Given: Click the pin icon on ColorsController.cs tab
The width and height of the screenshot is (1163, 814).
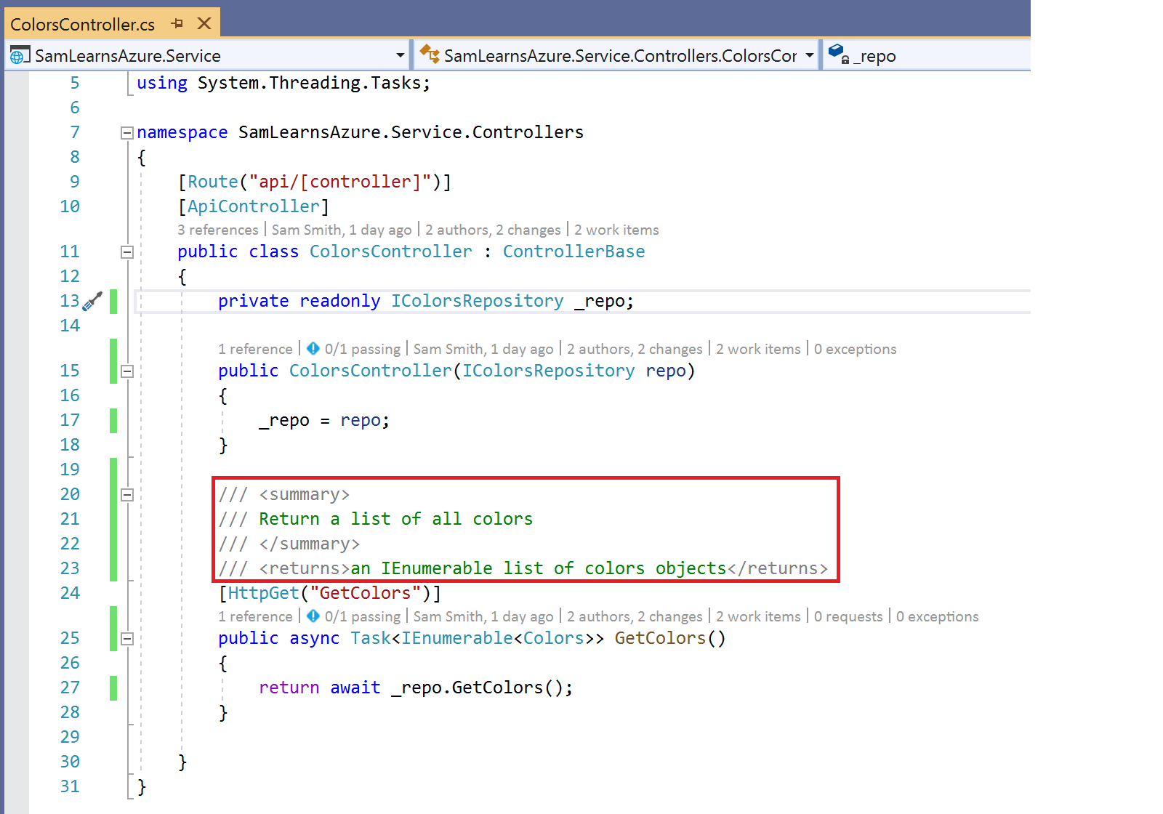Looking at the screenshot, I should (177, 24).
